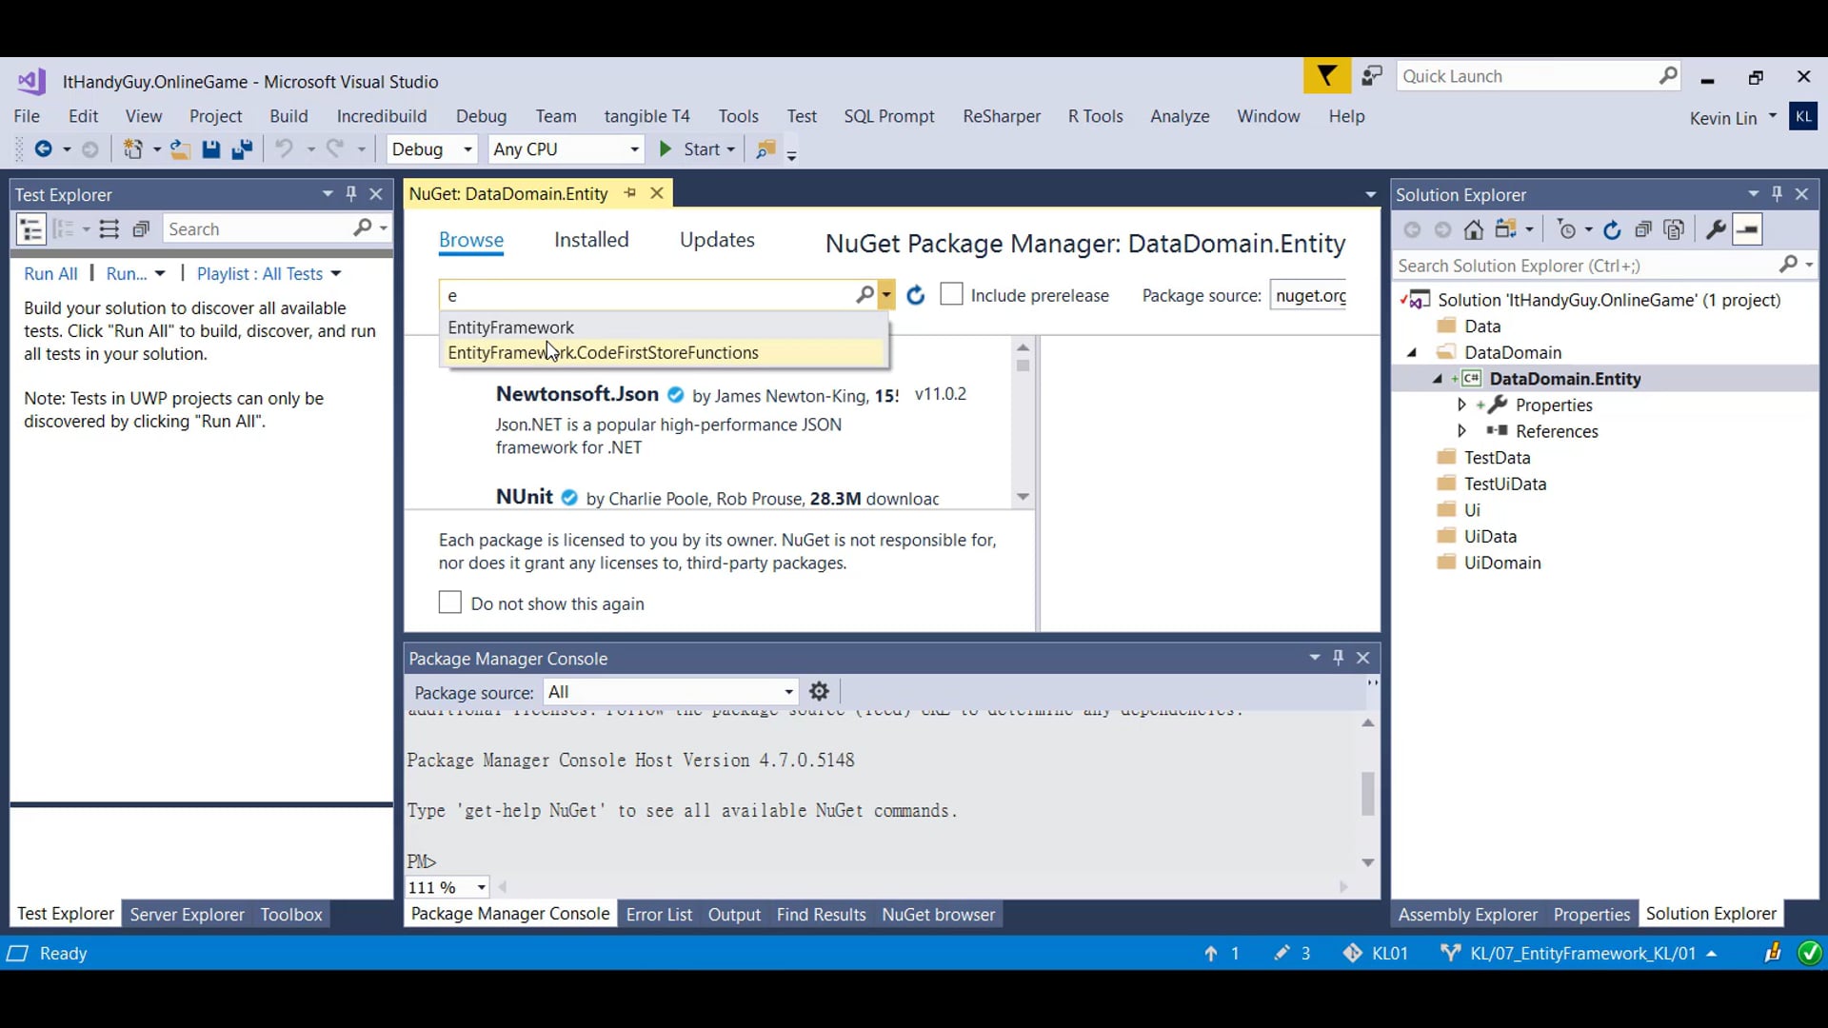Enable the Include prerelease checkbox
Image resolution: width=1828 pixels, height=1028 pixels.
(x=951, y=294)
